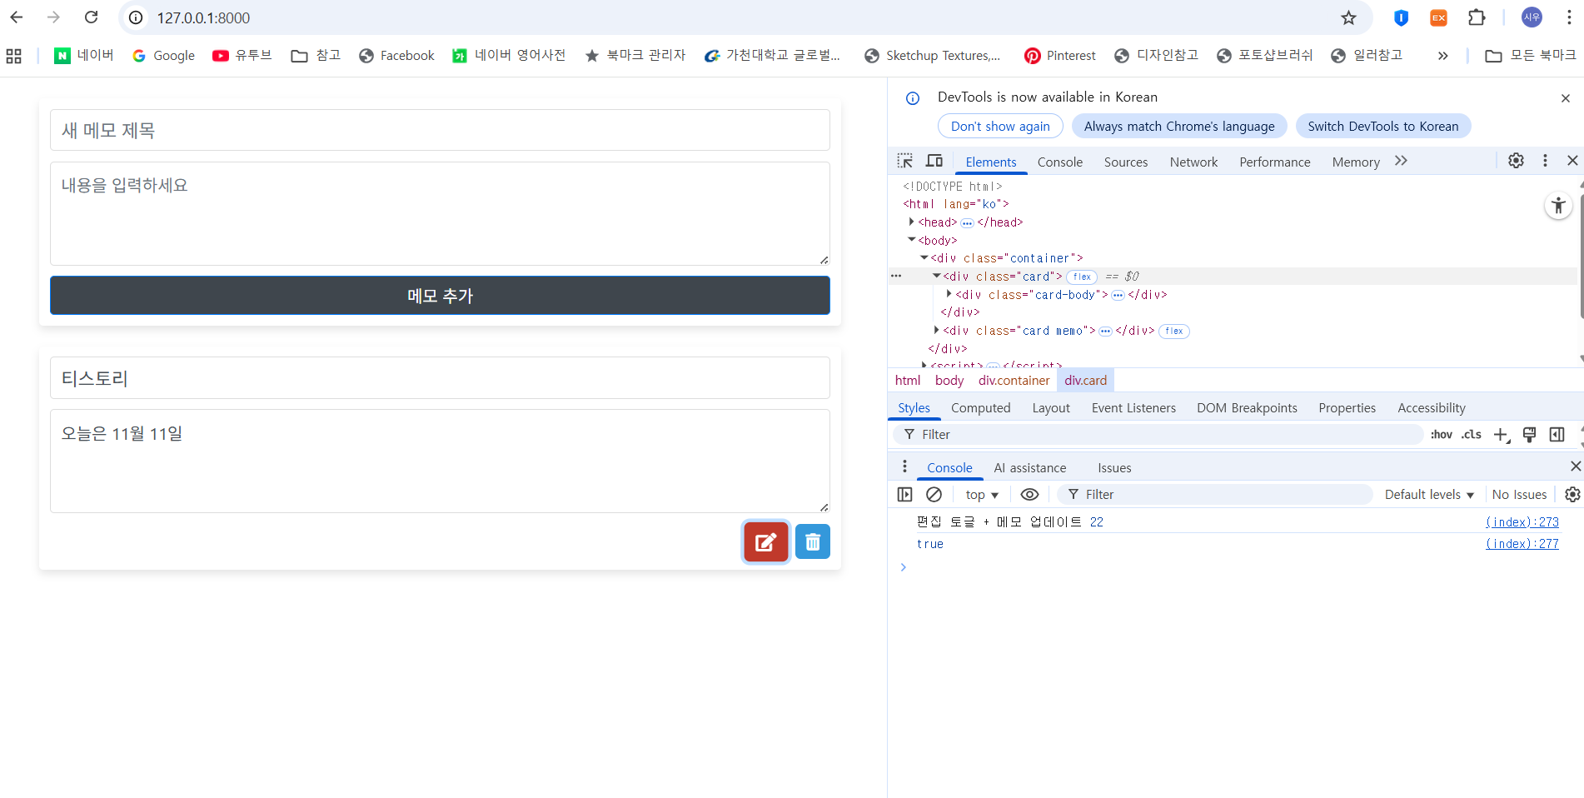Screen dimensions: 1584x798
Task: Click Don't show again button
Action: coord(1000,127)
